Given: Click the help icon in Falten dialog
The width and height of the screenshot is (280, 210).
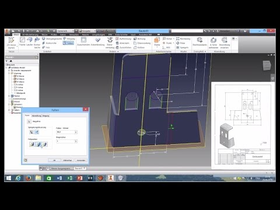Looking at the screenshot, I should pos(26,160).
